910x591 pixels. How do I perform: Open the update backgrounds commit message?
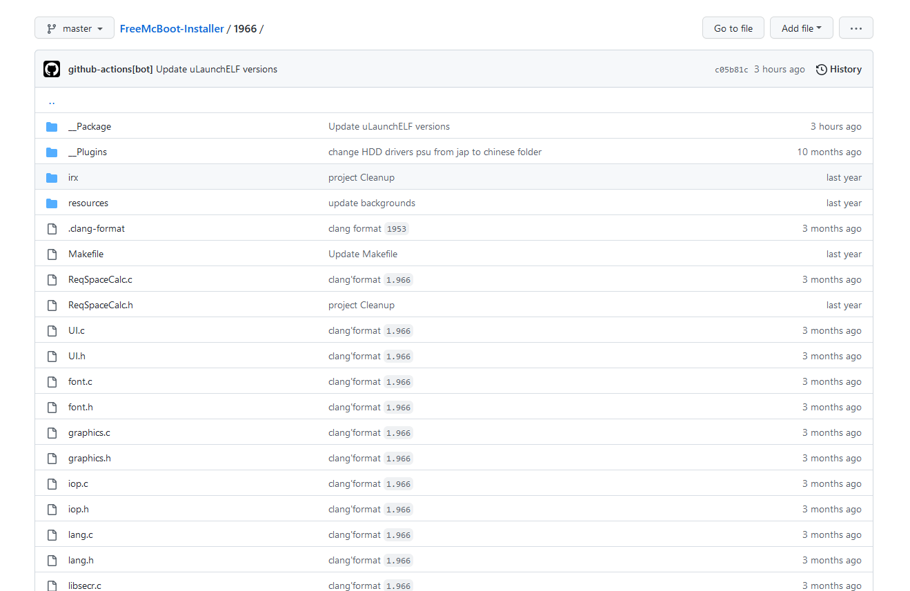(372, 203)
